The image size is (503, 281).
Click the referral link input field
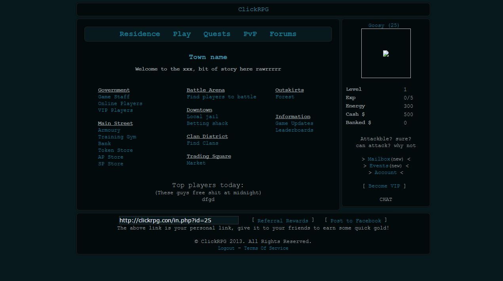tap(178, 220)
